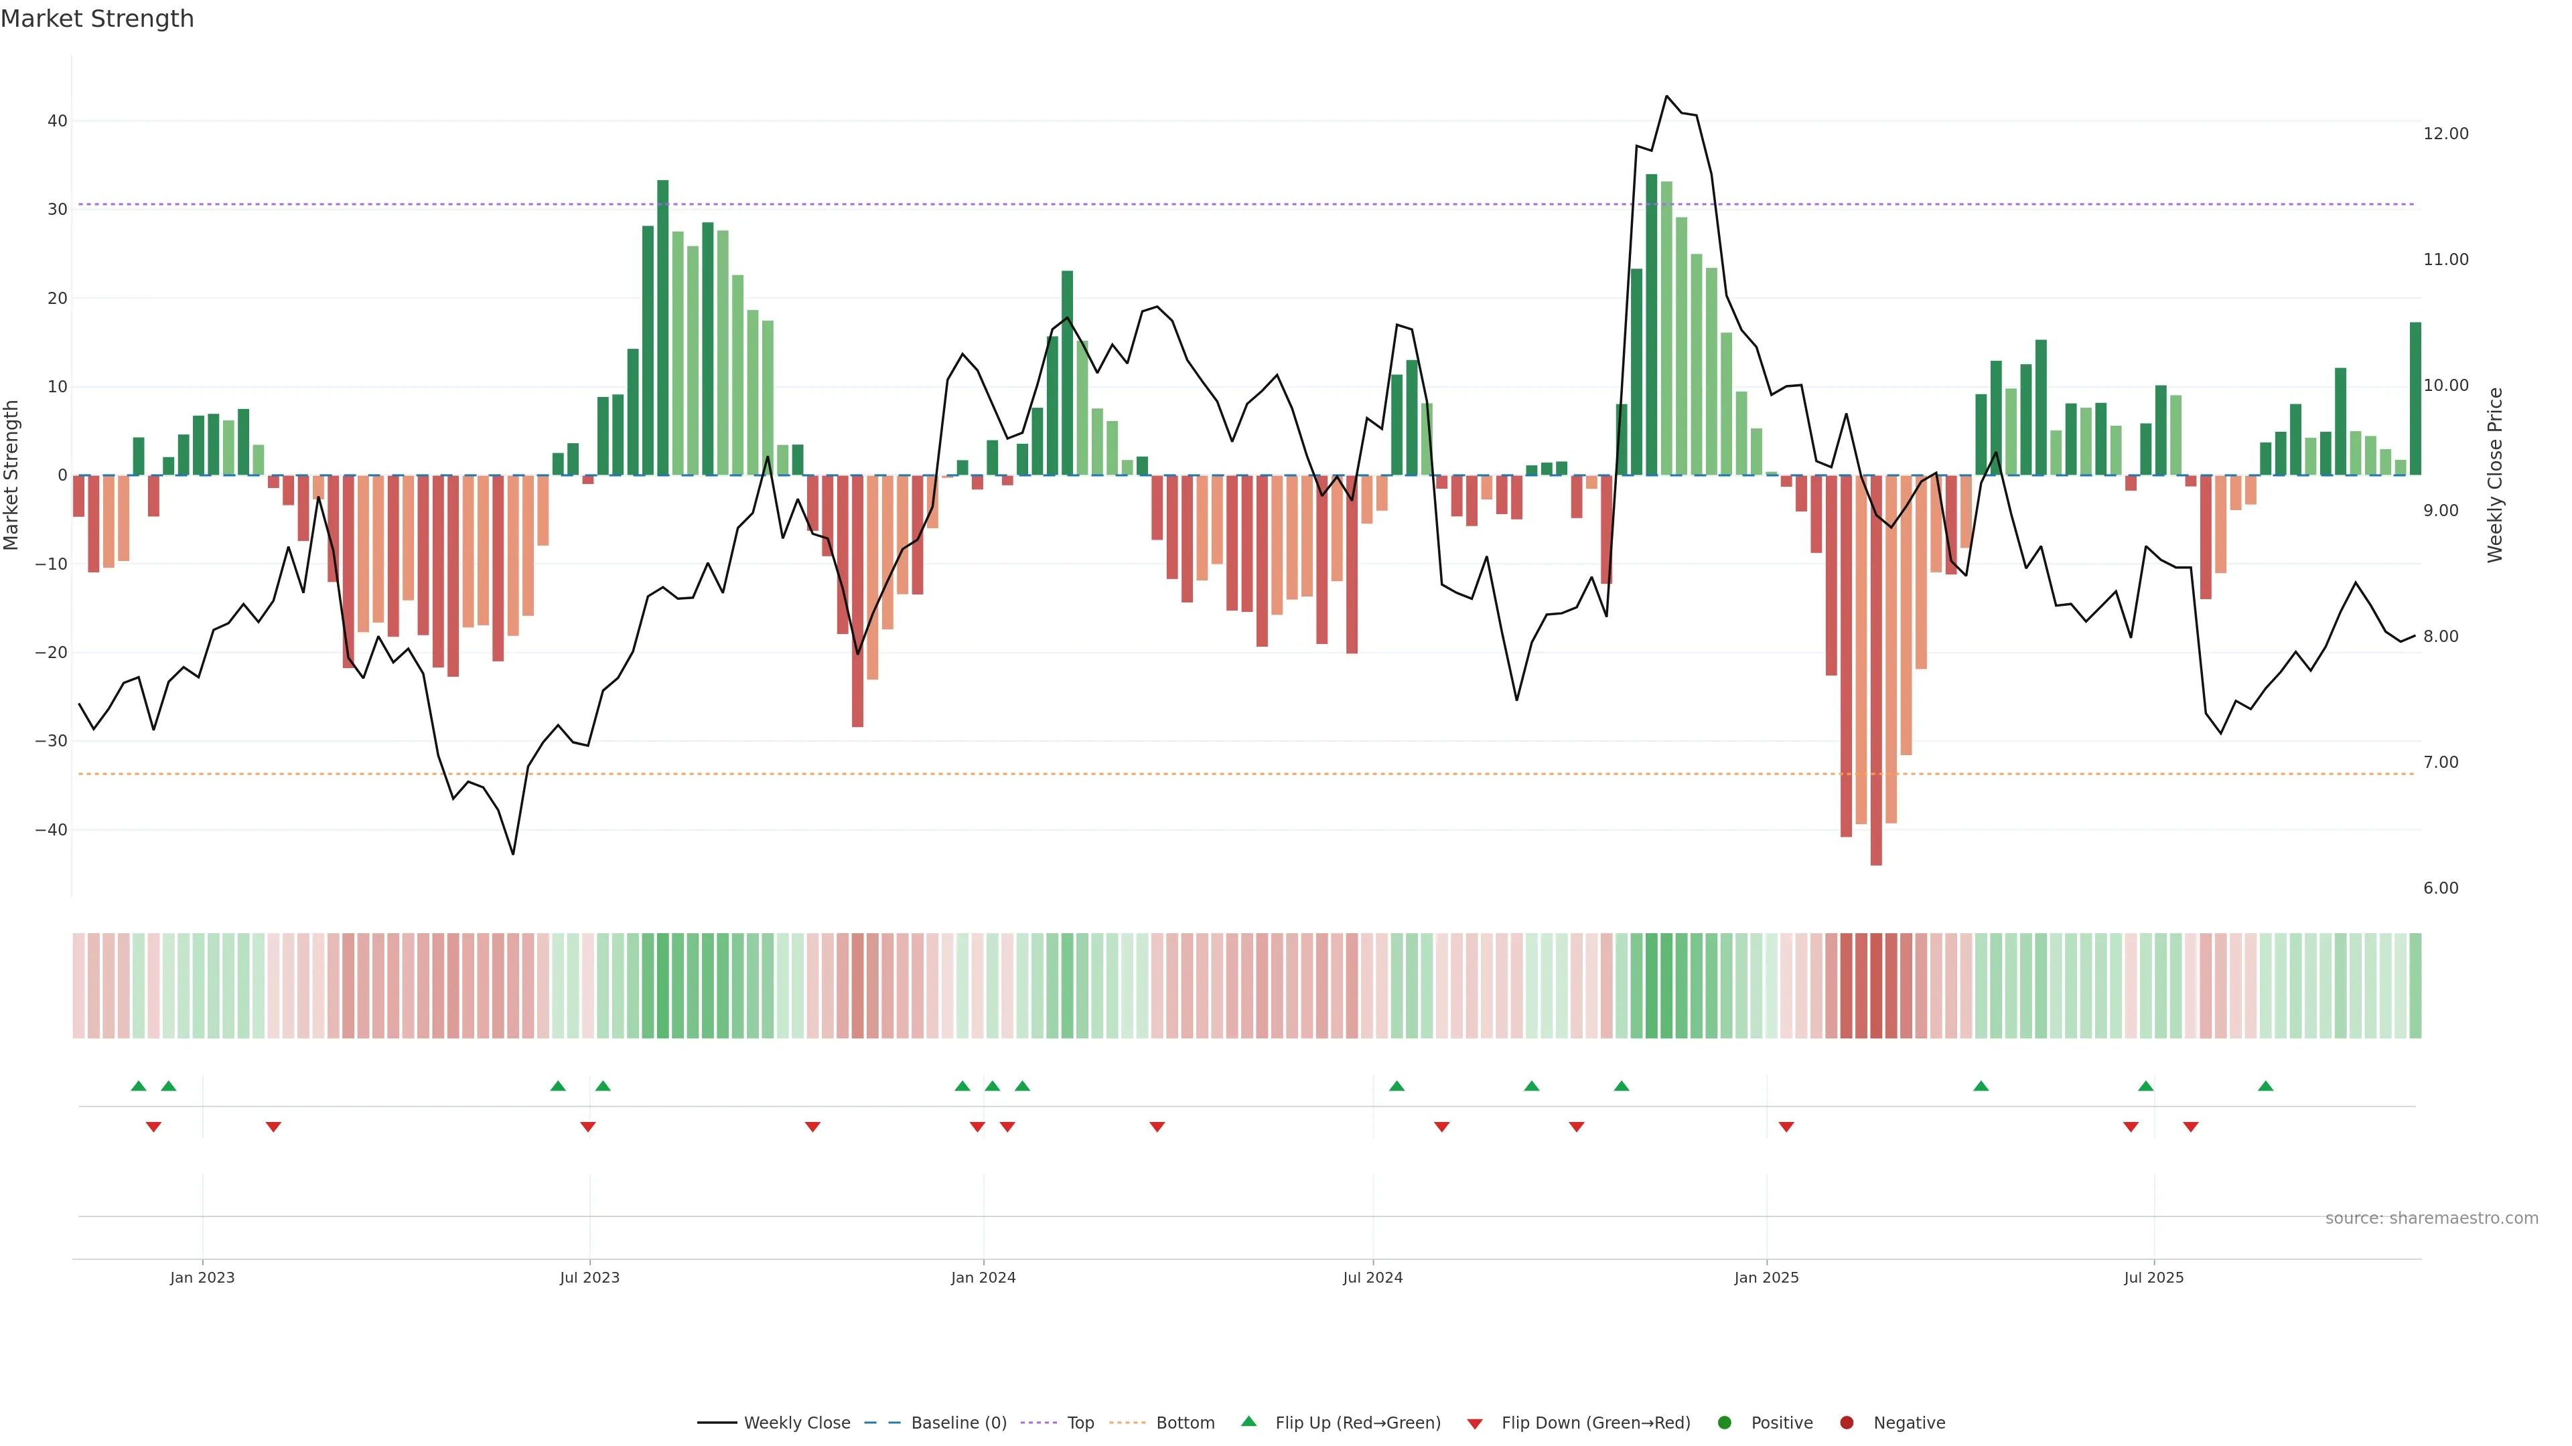Viewport: 2572px width, 1446px height.
Task: Click the Bottom legend line marker
Action: click(x=1127, y=1422)
